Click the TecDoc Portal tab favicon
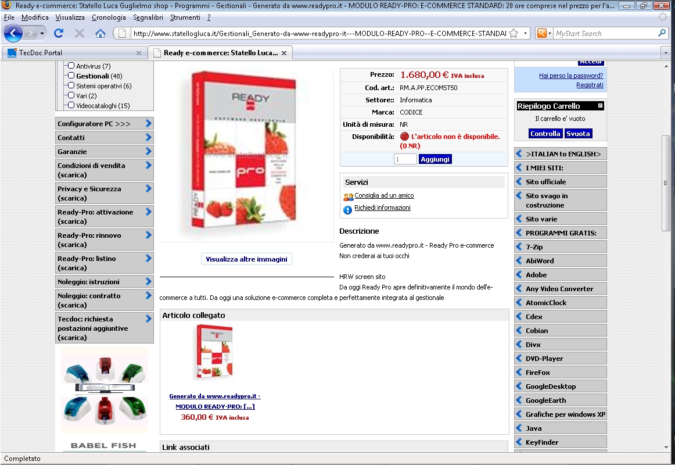675x465 pixels. [x=12, y=53]
